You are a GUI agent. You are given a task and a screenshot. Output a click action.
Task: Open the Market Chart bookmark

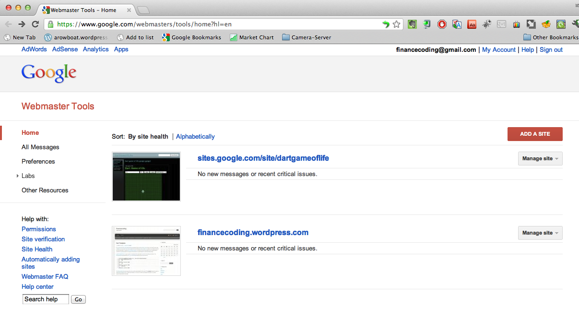pyautogui.click(x=252, y=37)
